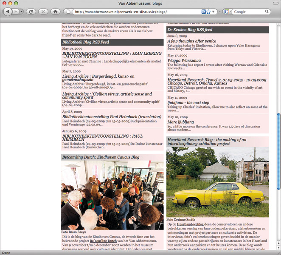Open 'Bibliotheektentoonstelling Paul Heimbach (translation)'

point(112,116)
